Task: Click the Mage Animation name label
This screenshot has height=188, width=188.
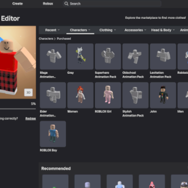Action: click(47, 75)
